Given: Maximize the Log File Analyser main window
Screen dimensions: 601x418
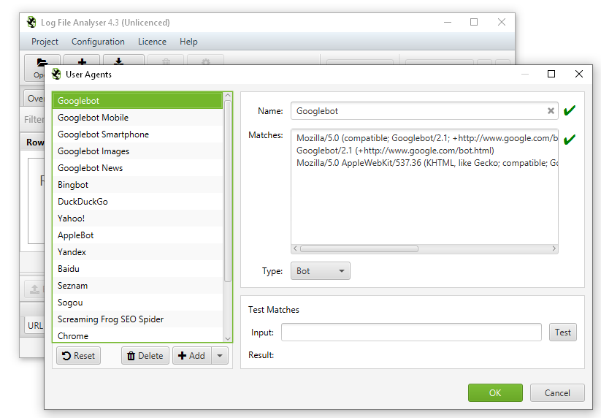Looking at the screenshot, I should (x=474, y=22).
